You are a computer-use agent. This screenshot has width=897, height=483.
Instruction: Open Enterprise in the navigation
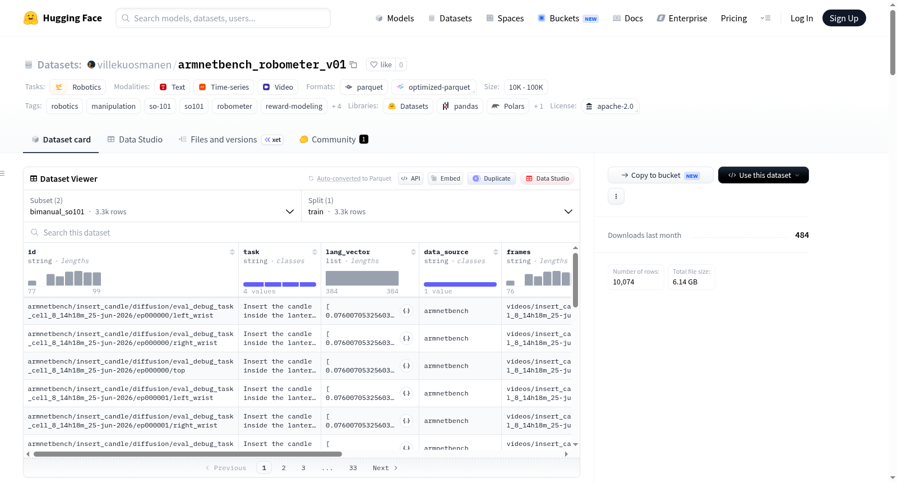click(682, 18)
